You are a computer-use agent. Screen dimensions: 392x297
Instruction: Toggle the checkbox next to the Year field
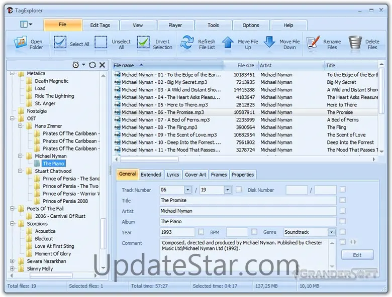(201, 232)
